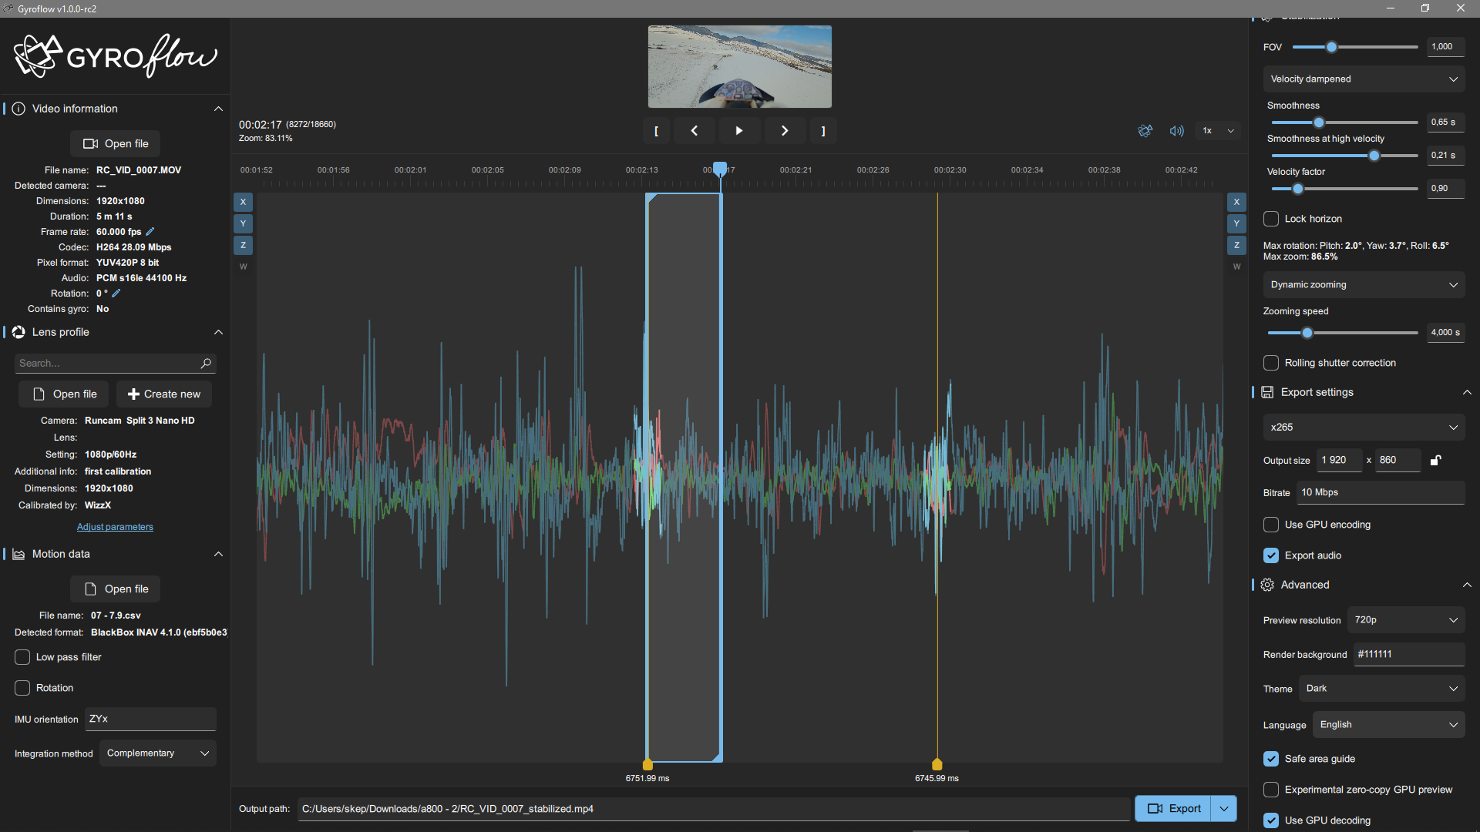This screenshot has height=832, width=1480.
Task: Open the lens profile search magnifier
Action: click(x=206, y=363)
